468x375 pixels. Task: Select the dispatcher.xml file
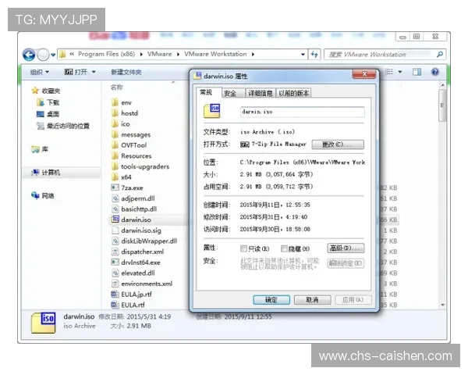pos(137,252)
